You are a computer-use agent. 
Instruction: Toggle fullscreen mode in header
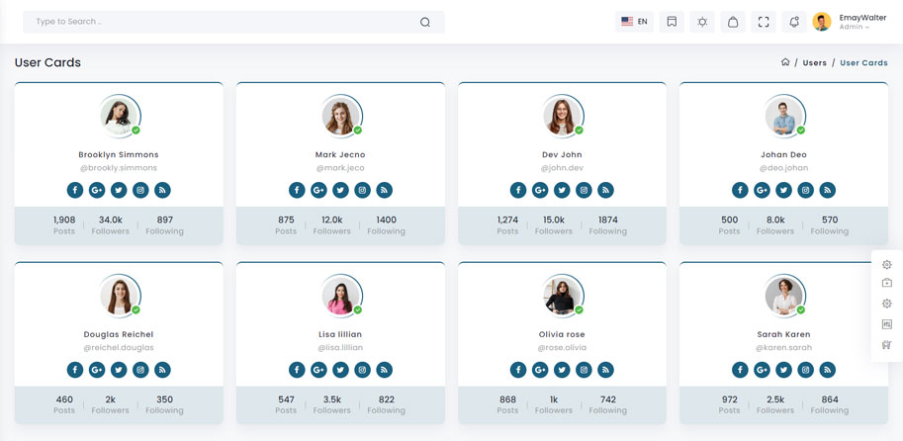click(x=764, y=22)
